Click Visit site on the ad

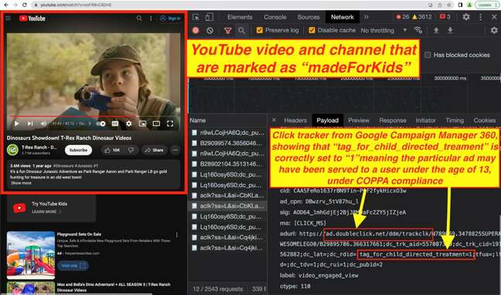pyautogui.click(x=73, y=266)
